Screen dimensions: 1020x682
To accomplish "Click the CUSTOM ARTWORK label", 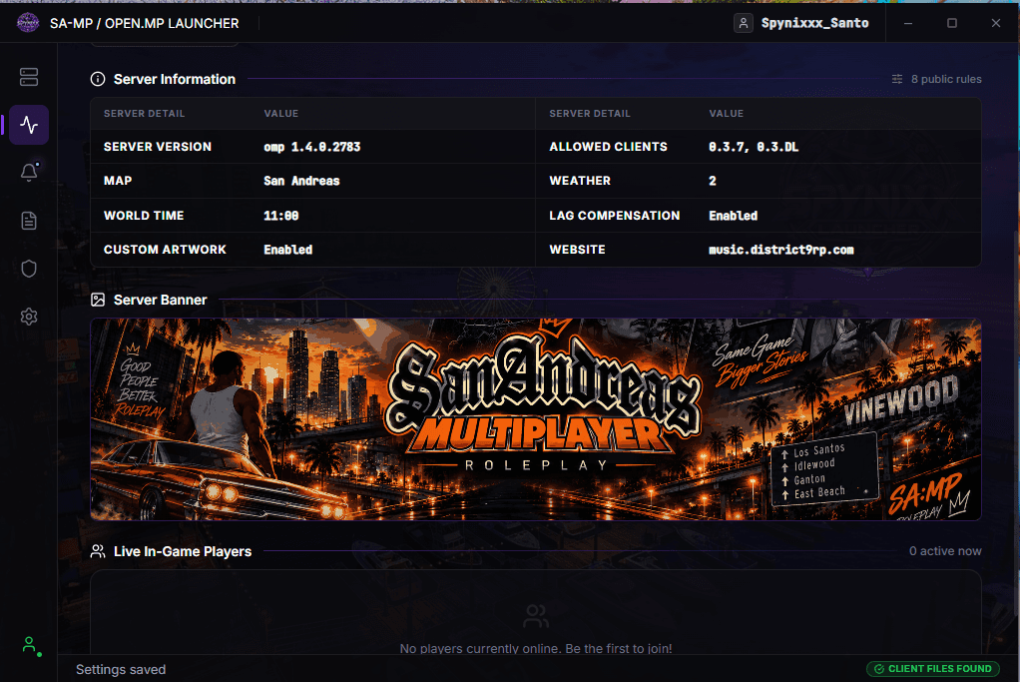I will click(165, 250).
